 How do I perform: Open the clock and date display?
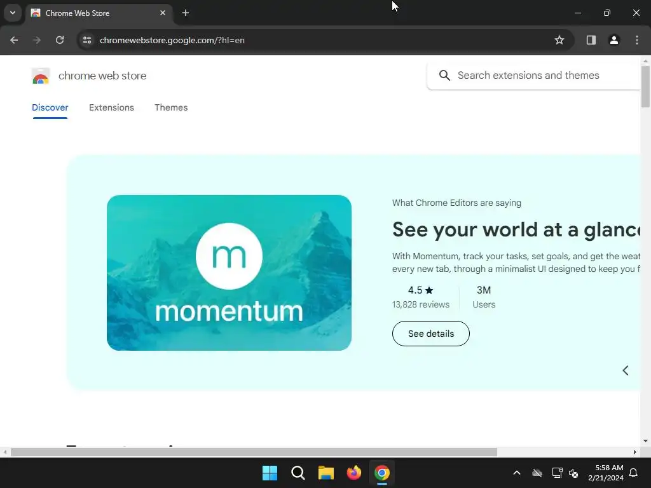pos(606,473)
